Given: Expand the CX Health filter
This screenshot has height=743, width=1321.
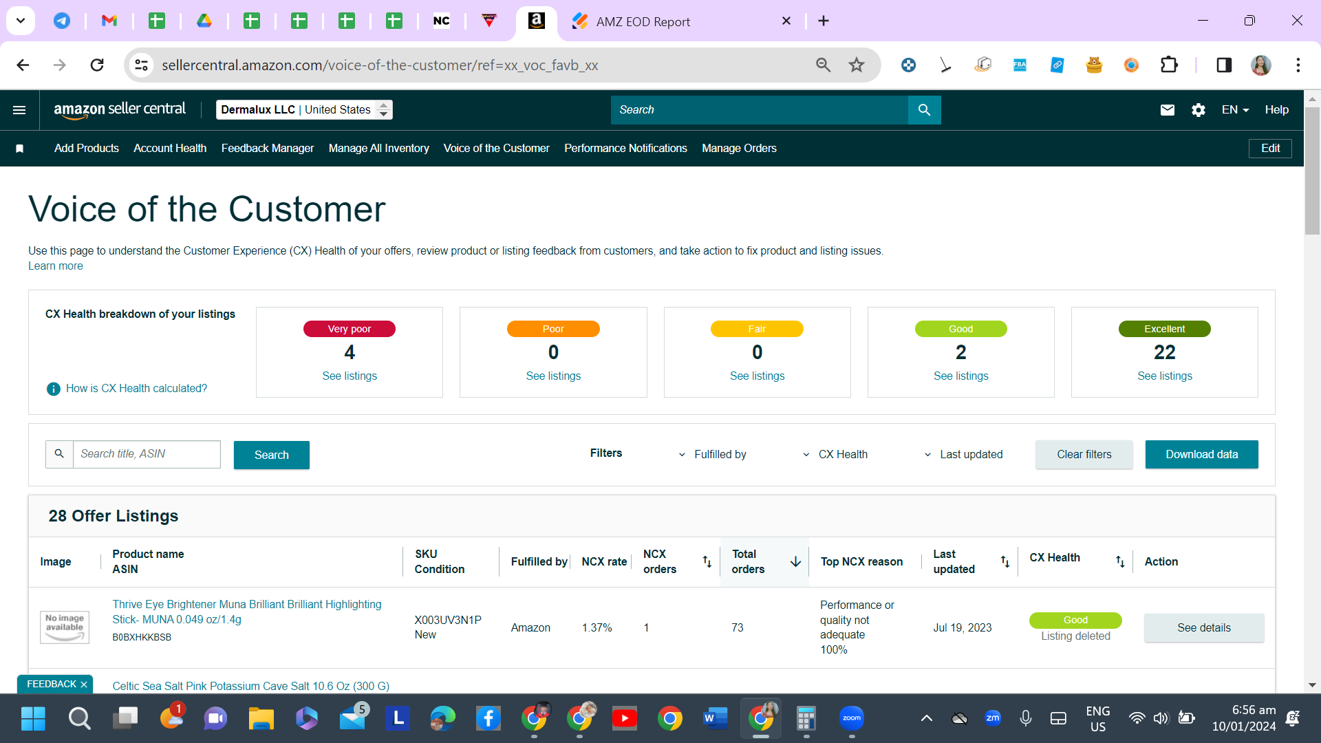Looking at the screenshot, I should (x=835, y=455).
